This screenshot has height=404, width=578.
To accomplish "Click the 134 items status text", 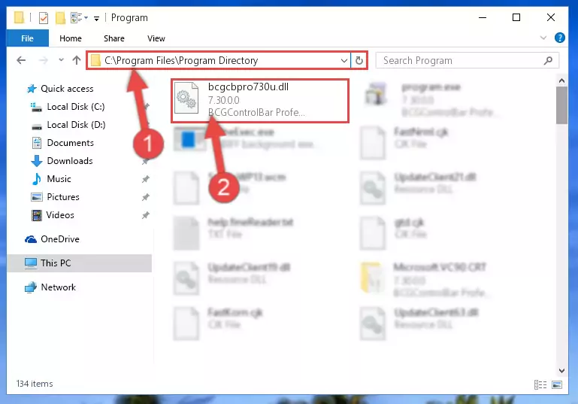I will pos(35,384).
